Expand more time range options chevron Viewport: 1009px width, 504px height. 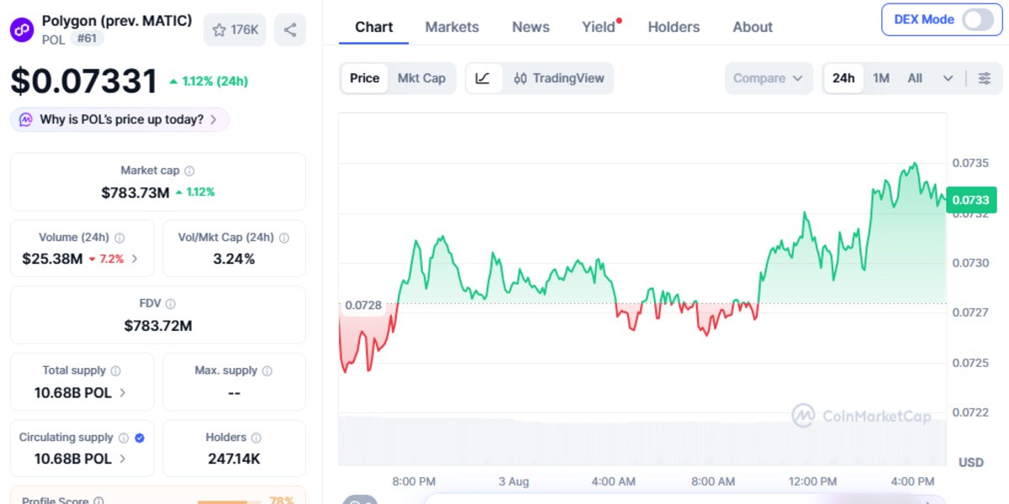click(948, 78)
